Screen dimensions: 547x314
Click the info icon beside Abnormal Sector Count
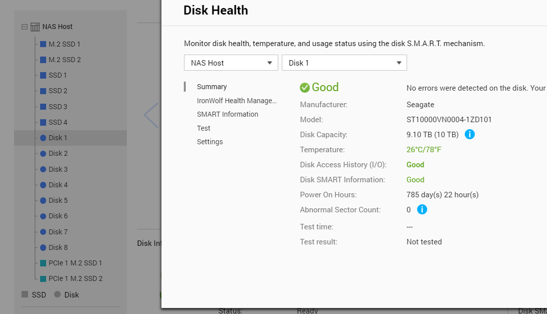pos(422,209)
